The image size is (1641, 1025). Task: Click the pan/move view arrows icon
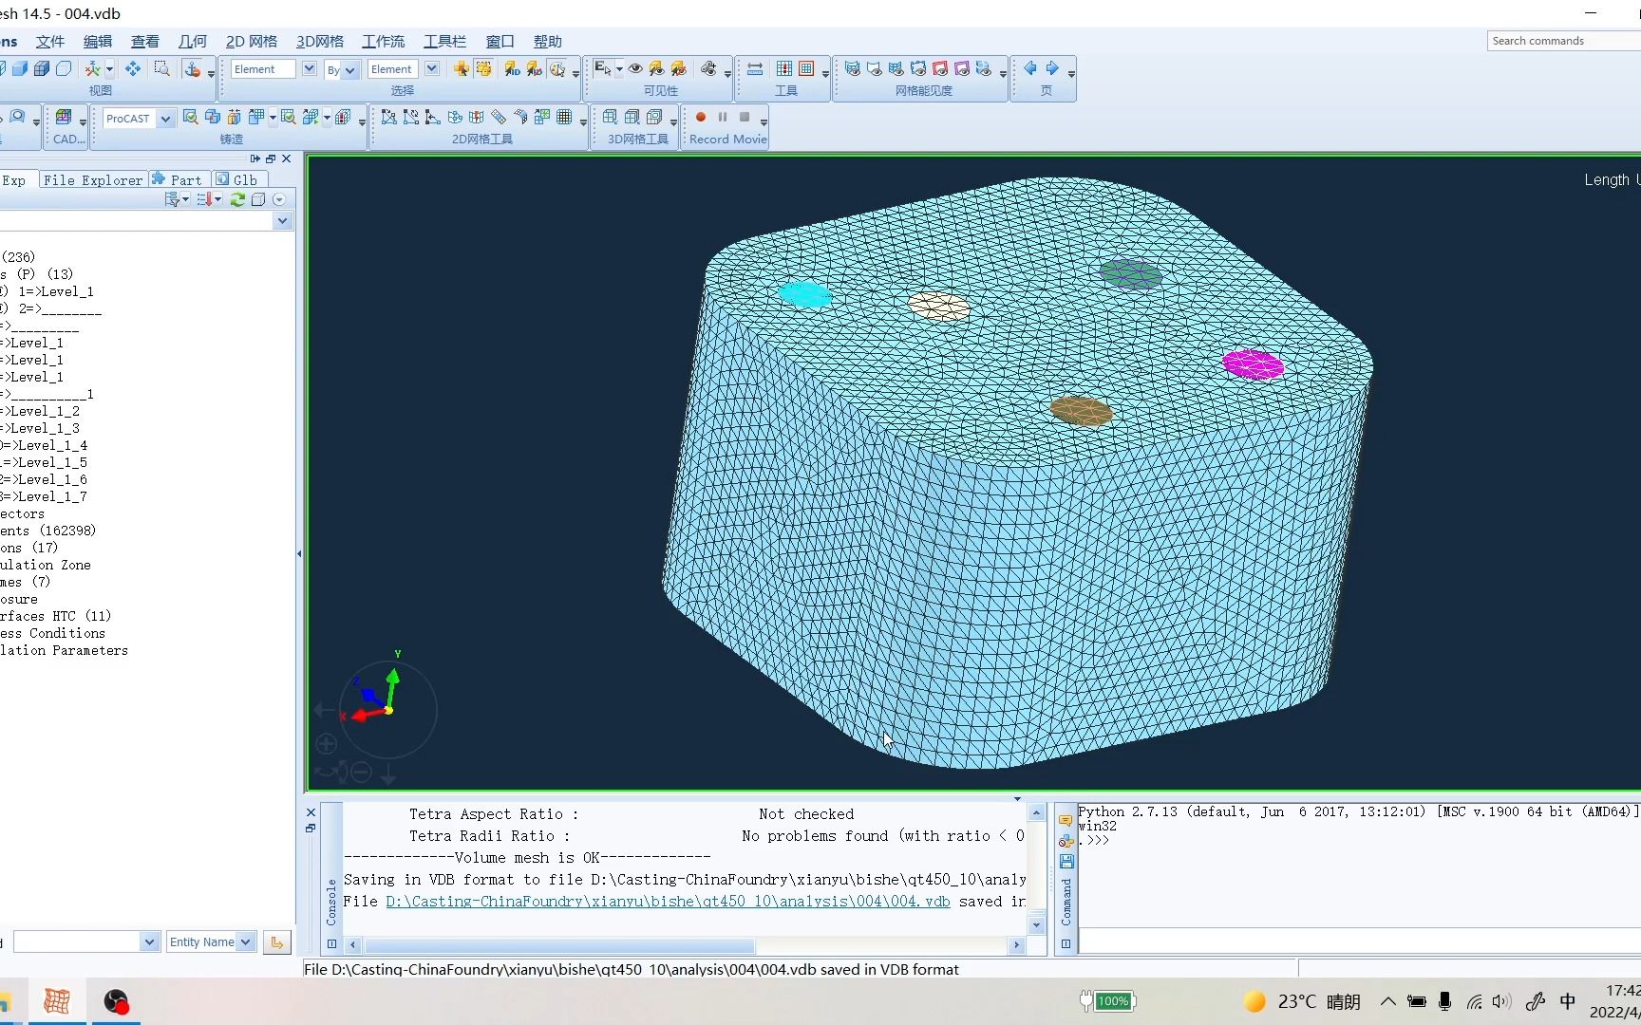tap(133, 68)
